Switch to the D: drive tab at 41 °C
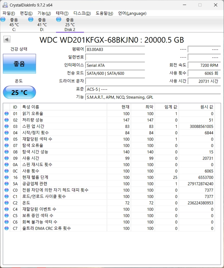Viewport: 224px width, 268px height. tap(42, 24)
